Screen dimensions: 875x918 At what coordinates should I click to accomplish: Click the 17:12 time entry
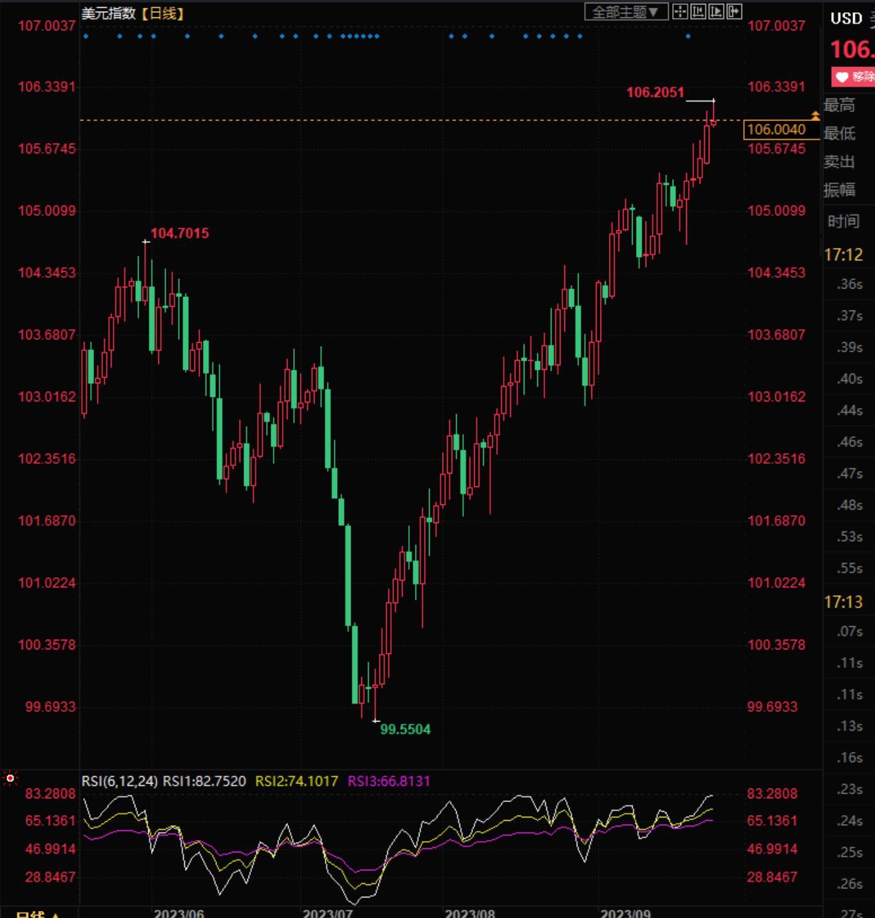843,255
